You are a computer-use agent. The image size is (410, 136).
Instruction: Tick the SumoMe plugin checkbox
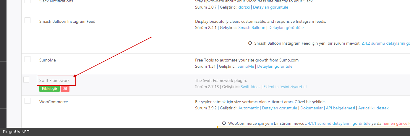pyautogui.click(x=27, y=59)
